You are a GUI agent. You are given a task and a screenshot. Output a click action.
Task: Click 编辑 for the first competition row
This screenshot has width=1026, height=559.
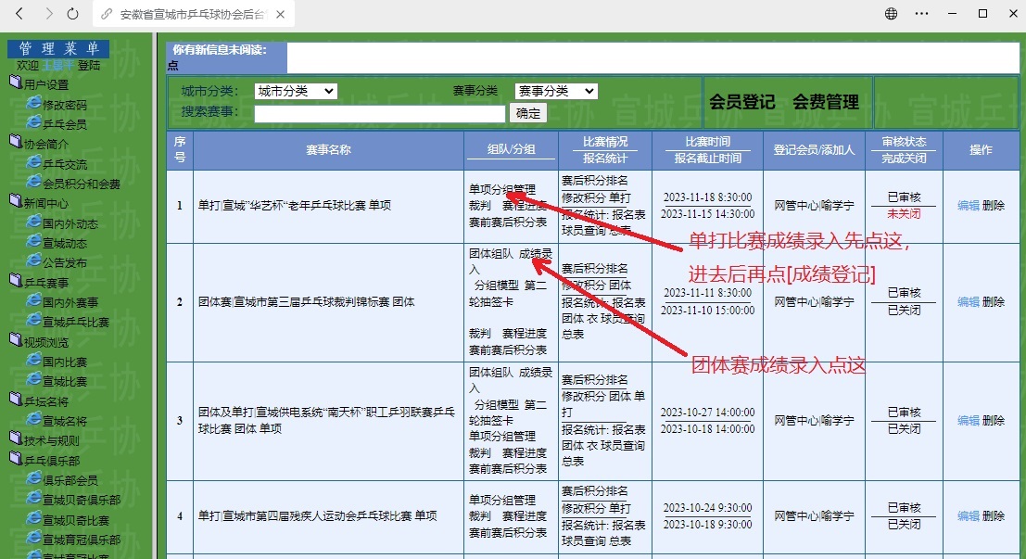[968, 205]
